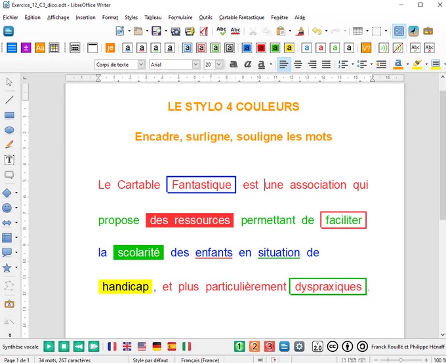The height and width of the screenshot is (363, 446).
Task: Click the orange 'V?' icon
Action: click(x=366, y=48)
